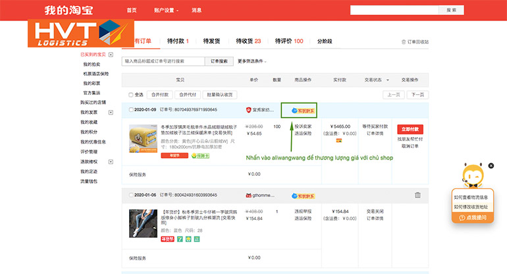Click the Tmall cat icon beside gthomme
The height and width of the screenshot is (274, 507).
[x=248, y=196]
